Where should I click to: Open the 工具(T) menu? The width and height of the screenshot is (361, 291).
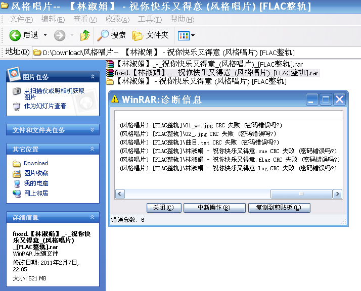(x=150, y=19)
